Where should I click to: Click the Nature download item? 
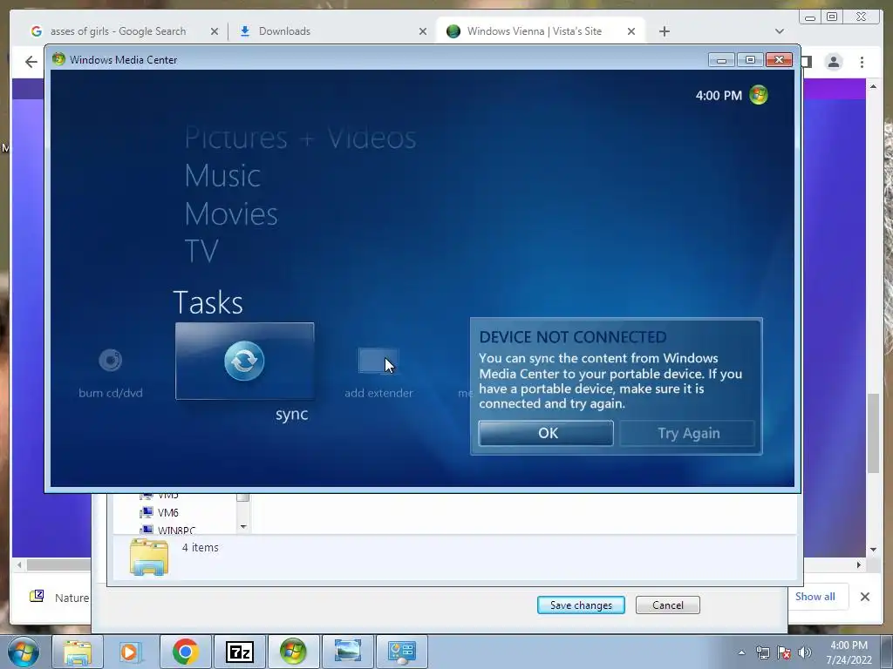tap(59, 598)
